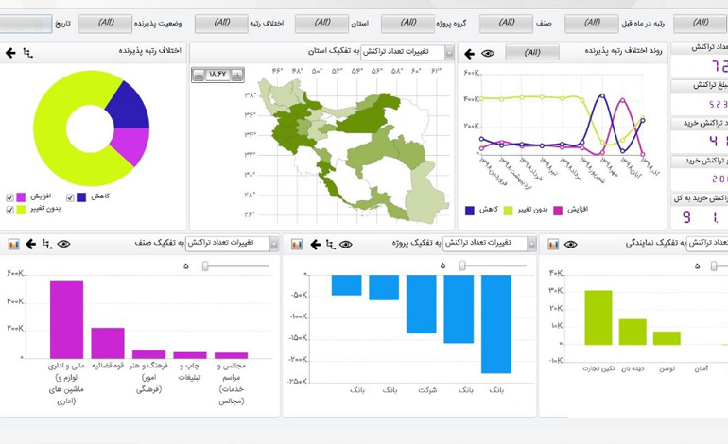The image size is (728, 444).
Task: Click the back arrow in the donut chart panel
Action: pos(10,53)
